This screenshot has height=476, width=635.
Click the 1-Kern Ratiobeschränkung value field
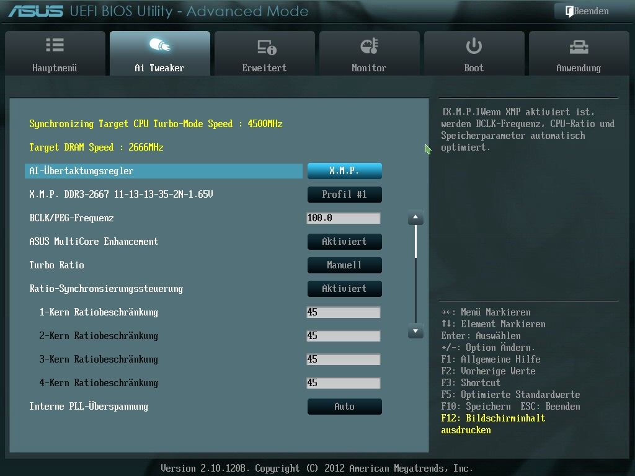click(x=344, y=312)
